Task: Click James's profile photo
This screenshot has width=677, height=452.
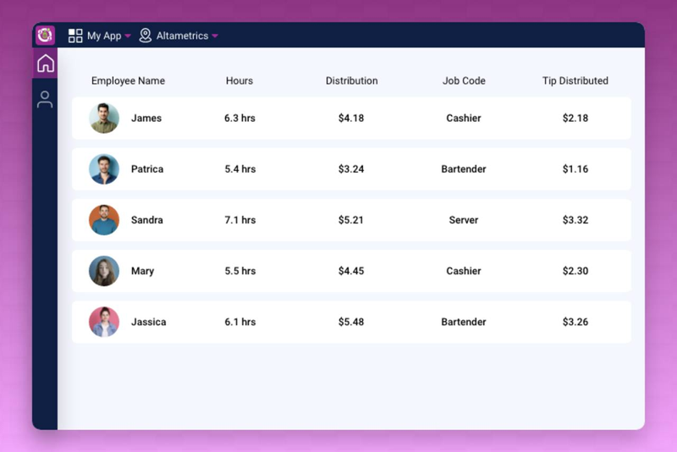Action: (x=104, y=118)
